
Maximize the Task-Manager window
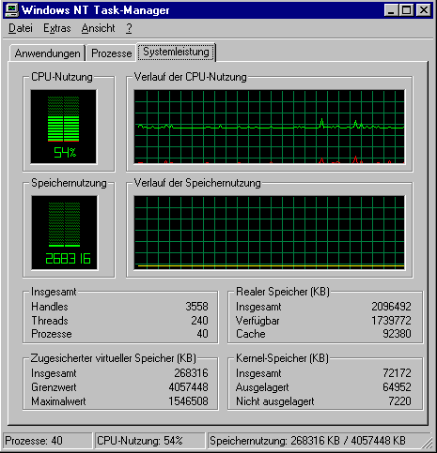click(406, 10)
